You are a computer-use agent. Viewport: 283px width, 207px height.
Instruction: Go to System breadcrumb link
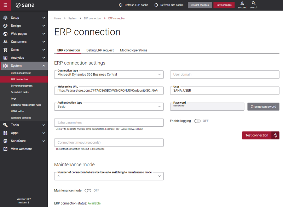point(73,18)
